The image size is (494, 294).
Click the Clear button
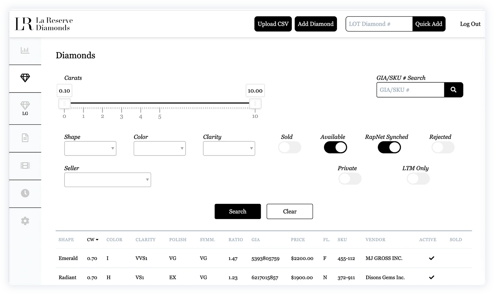tap(290, 211)
